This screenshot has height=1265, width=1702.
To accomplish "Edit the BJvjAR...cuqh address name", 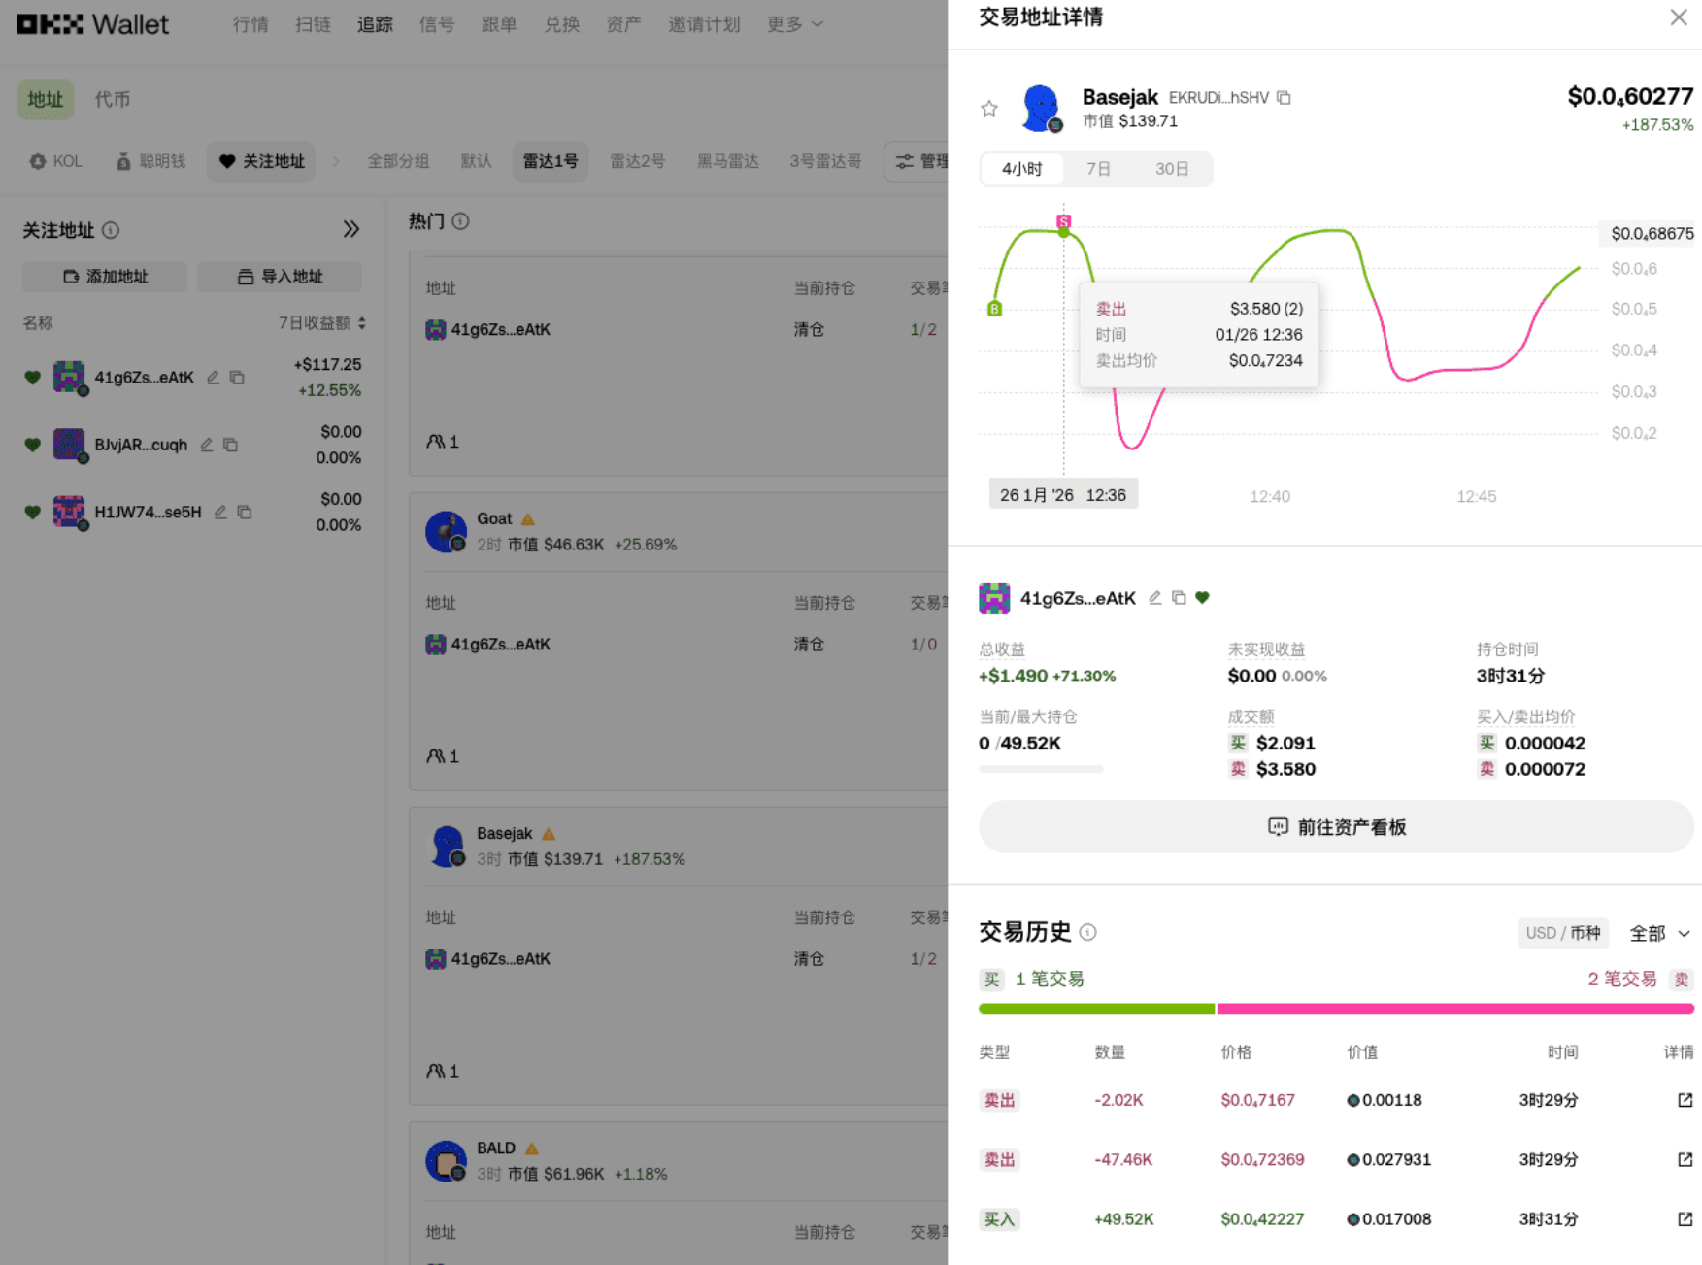I will 207,445.
